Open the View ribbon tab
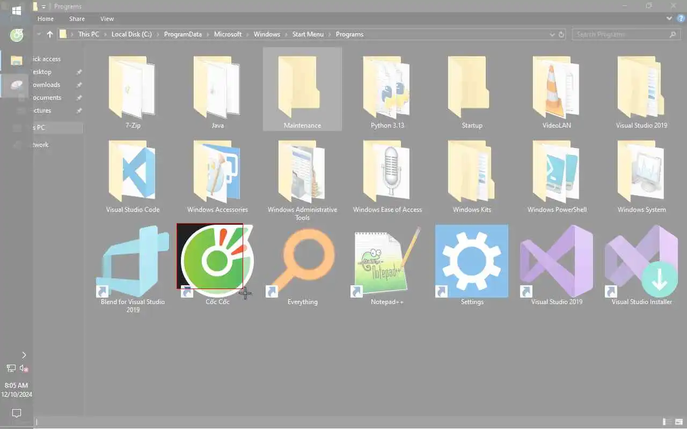Viewport: 687px width, 429px height. pyautogui.click(x=107, y=19)
